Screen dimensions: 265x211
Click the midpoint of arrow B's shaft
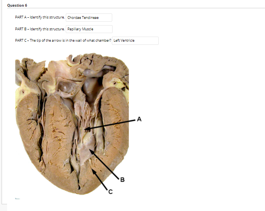tap(104, 164)
